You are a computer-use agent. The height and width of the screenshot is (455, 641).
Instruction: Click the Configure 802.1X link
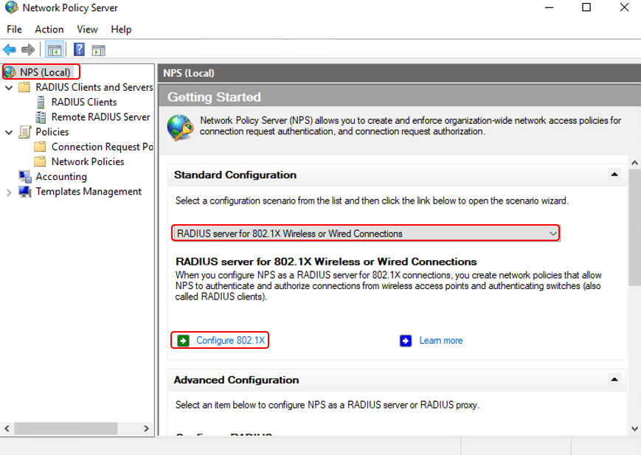[231, 341]
